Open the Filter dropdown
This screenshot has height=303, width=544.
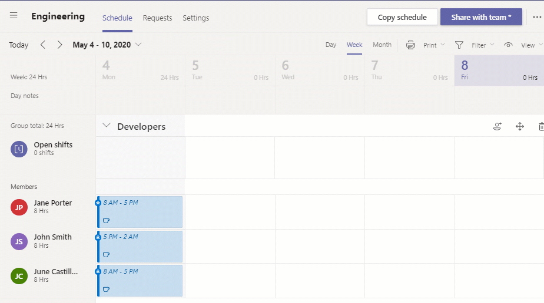pos(483,45)
